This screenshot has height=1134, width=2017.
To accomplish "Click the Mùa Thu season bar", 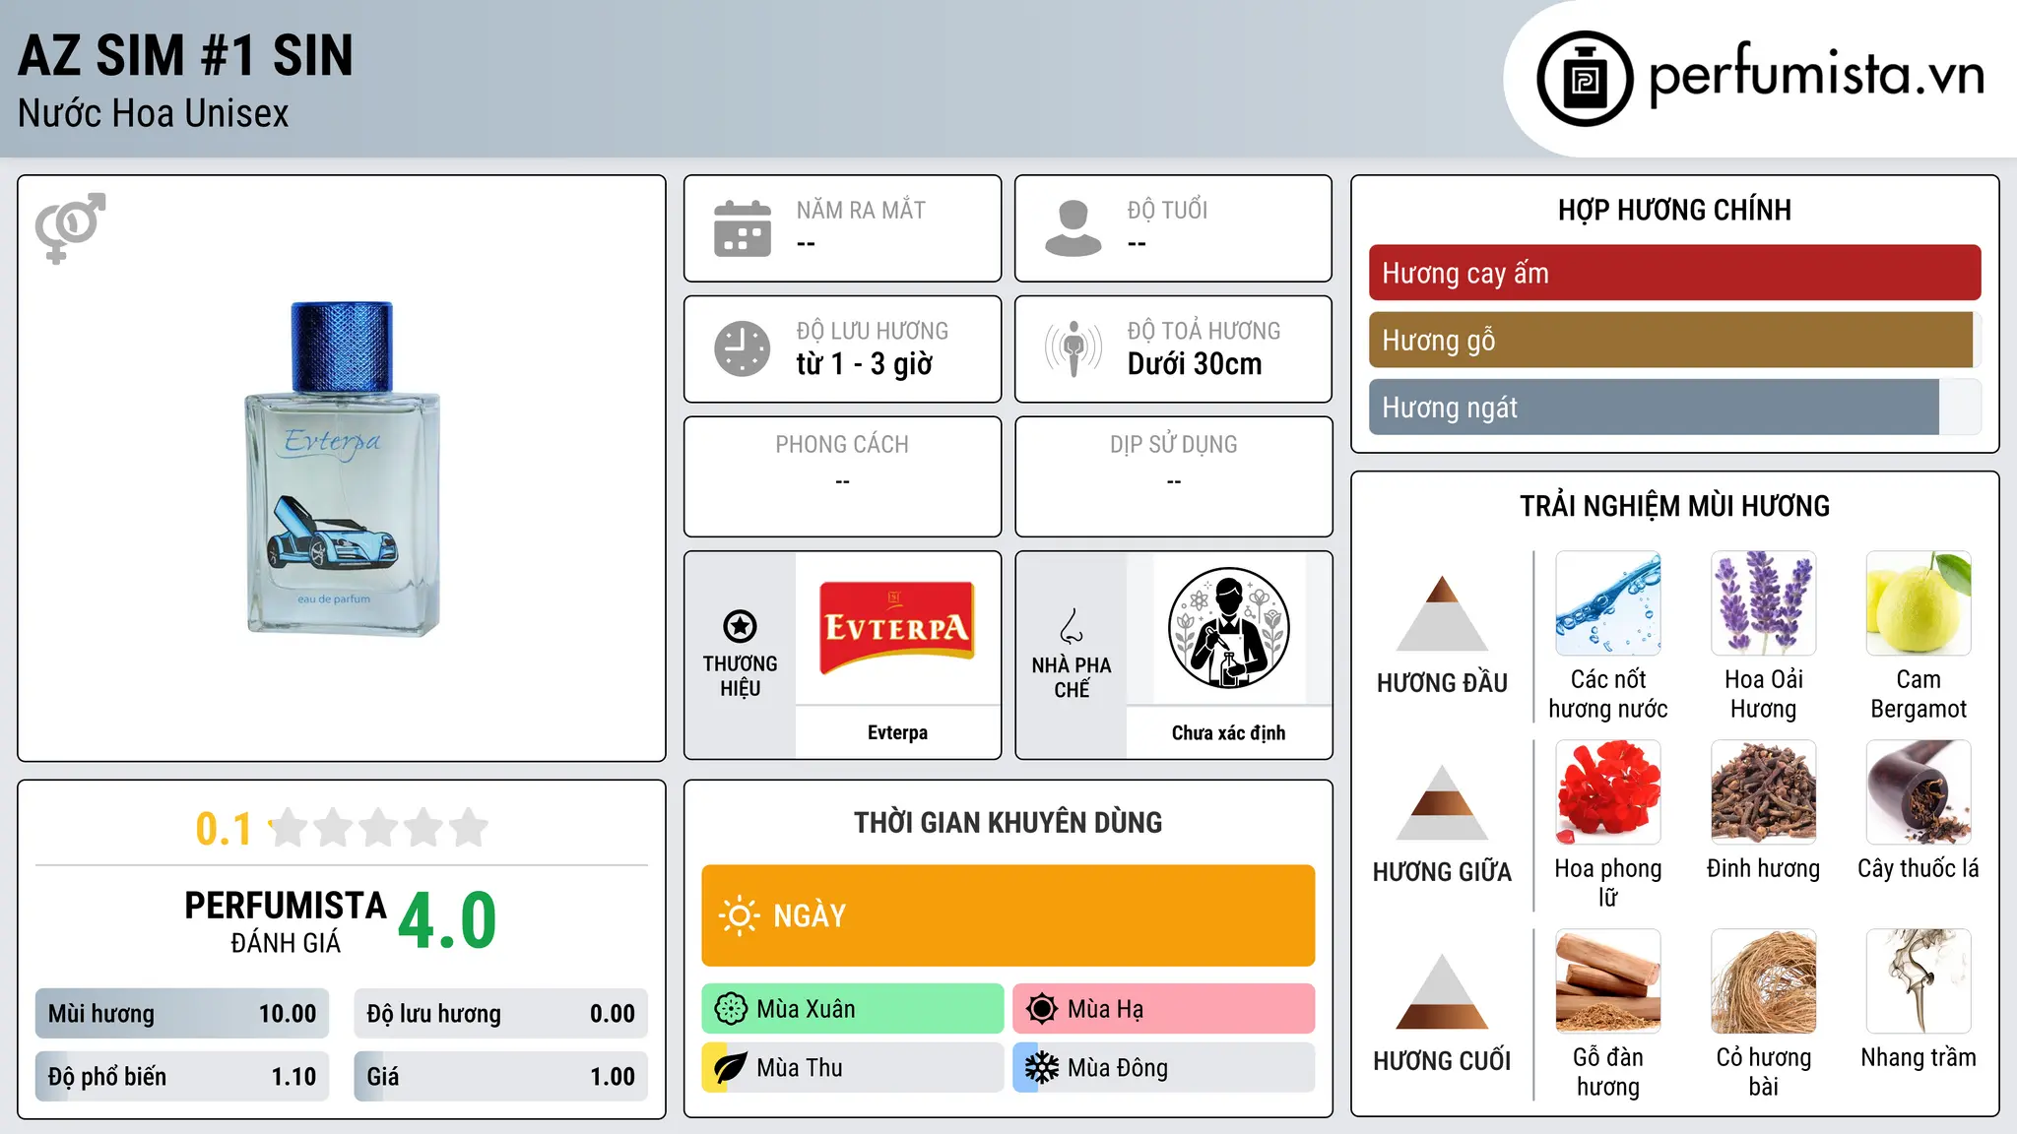I will pyautogui.click(x=852, y=1068).
